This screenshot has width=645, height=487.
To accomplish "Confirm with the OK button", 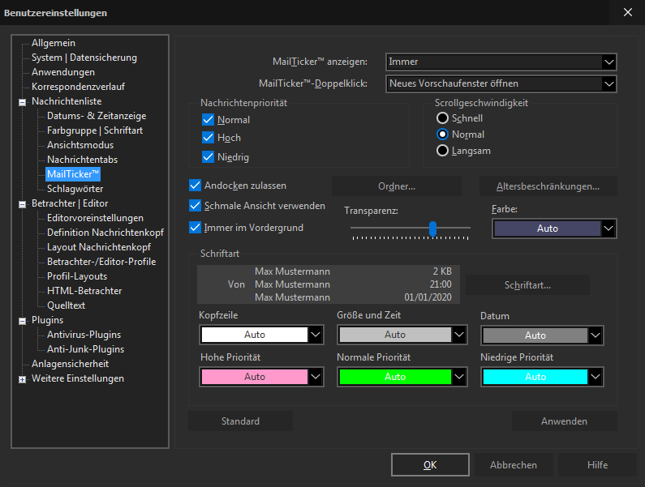I will click(x=430, y=465).
